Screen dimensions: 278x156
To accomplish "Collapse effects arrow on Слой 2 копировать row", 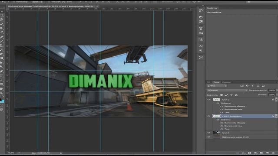I will coord(276,116).
